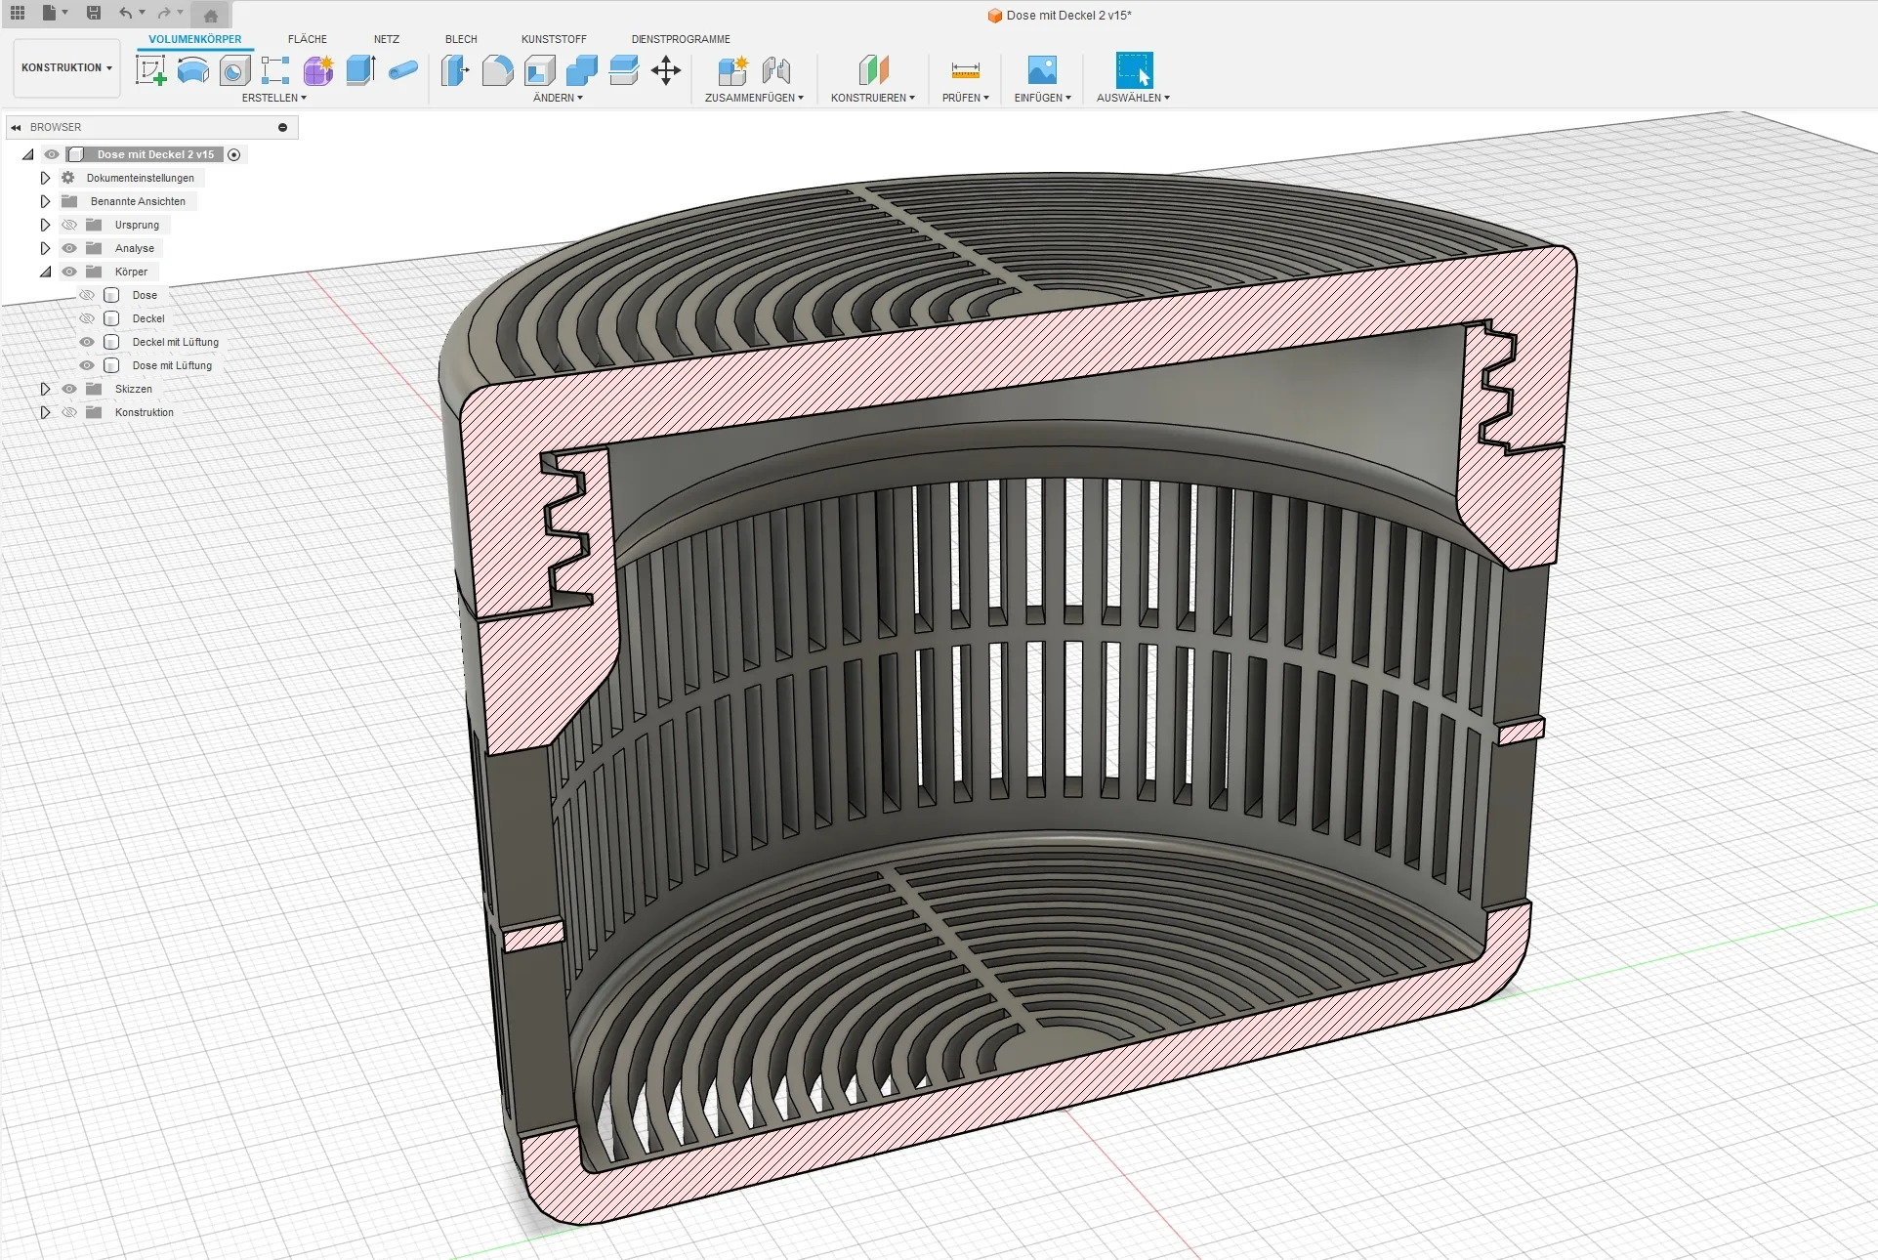Switch to the BLECH tab
1878x1260 pixels.
461,39
